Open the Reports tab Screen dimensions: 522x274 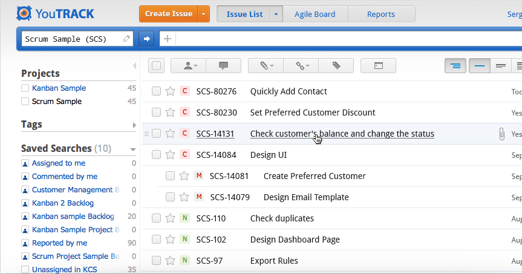381,14
